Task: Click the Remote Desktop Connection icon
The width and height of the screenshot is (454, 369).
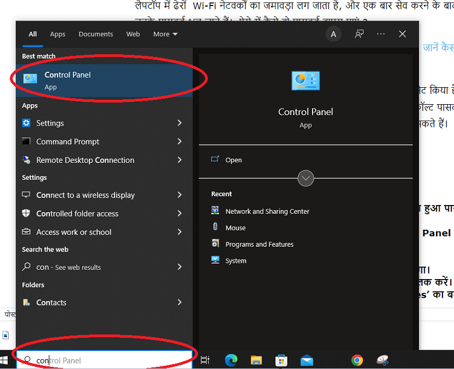Action: [26, 160]
